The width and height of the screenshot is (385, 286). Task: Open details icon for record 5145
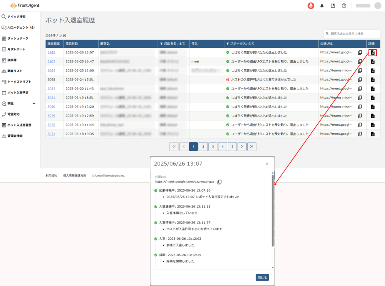(x=373, y=52)
